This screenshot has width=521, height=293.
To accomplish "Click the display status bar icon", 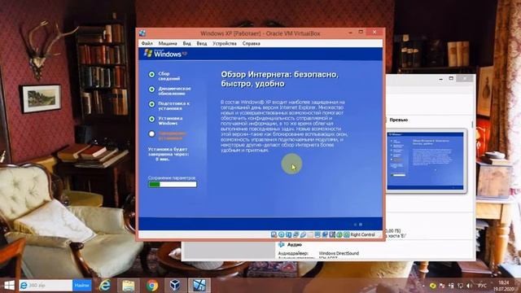I will click(x=317, y=234).
